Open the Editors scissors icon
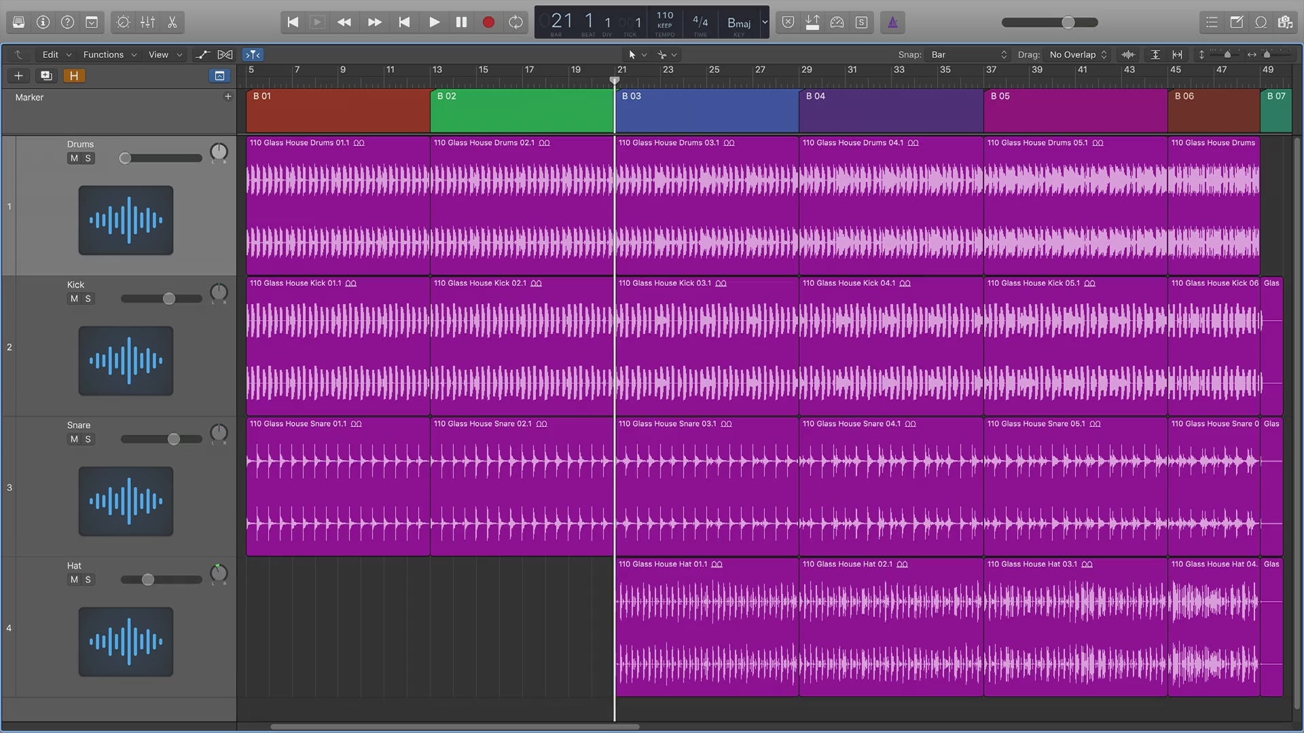 (172, 22)
